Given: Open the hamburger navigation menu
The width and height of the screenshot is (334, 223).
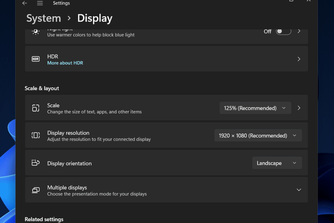Looking at the screenshot, I should pos(40,3).
